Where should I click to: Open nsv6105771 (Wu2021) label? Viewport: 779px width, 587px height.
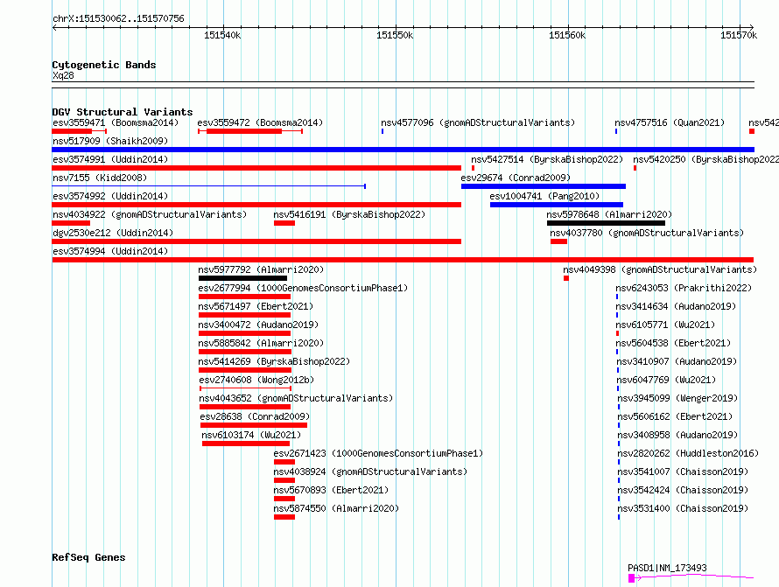(x=665, y=325)
